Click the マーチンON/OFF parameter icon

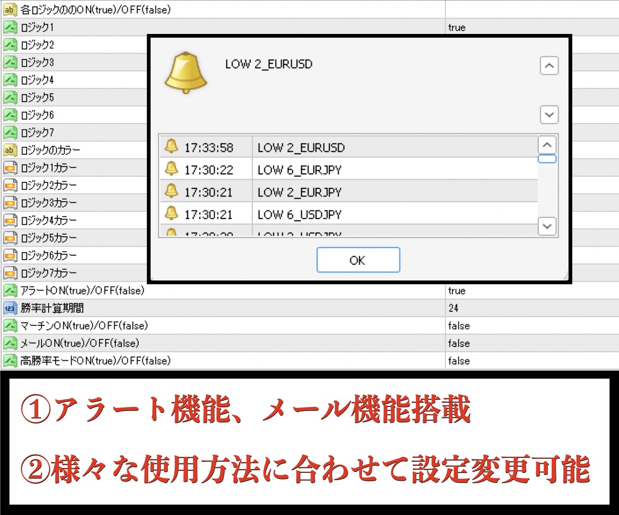pyautogui.click(x=10, y=326)
